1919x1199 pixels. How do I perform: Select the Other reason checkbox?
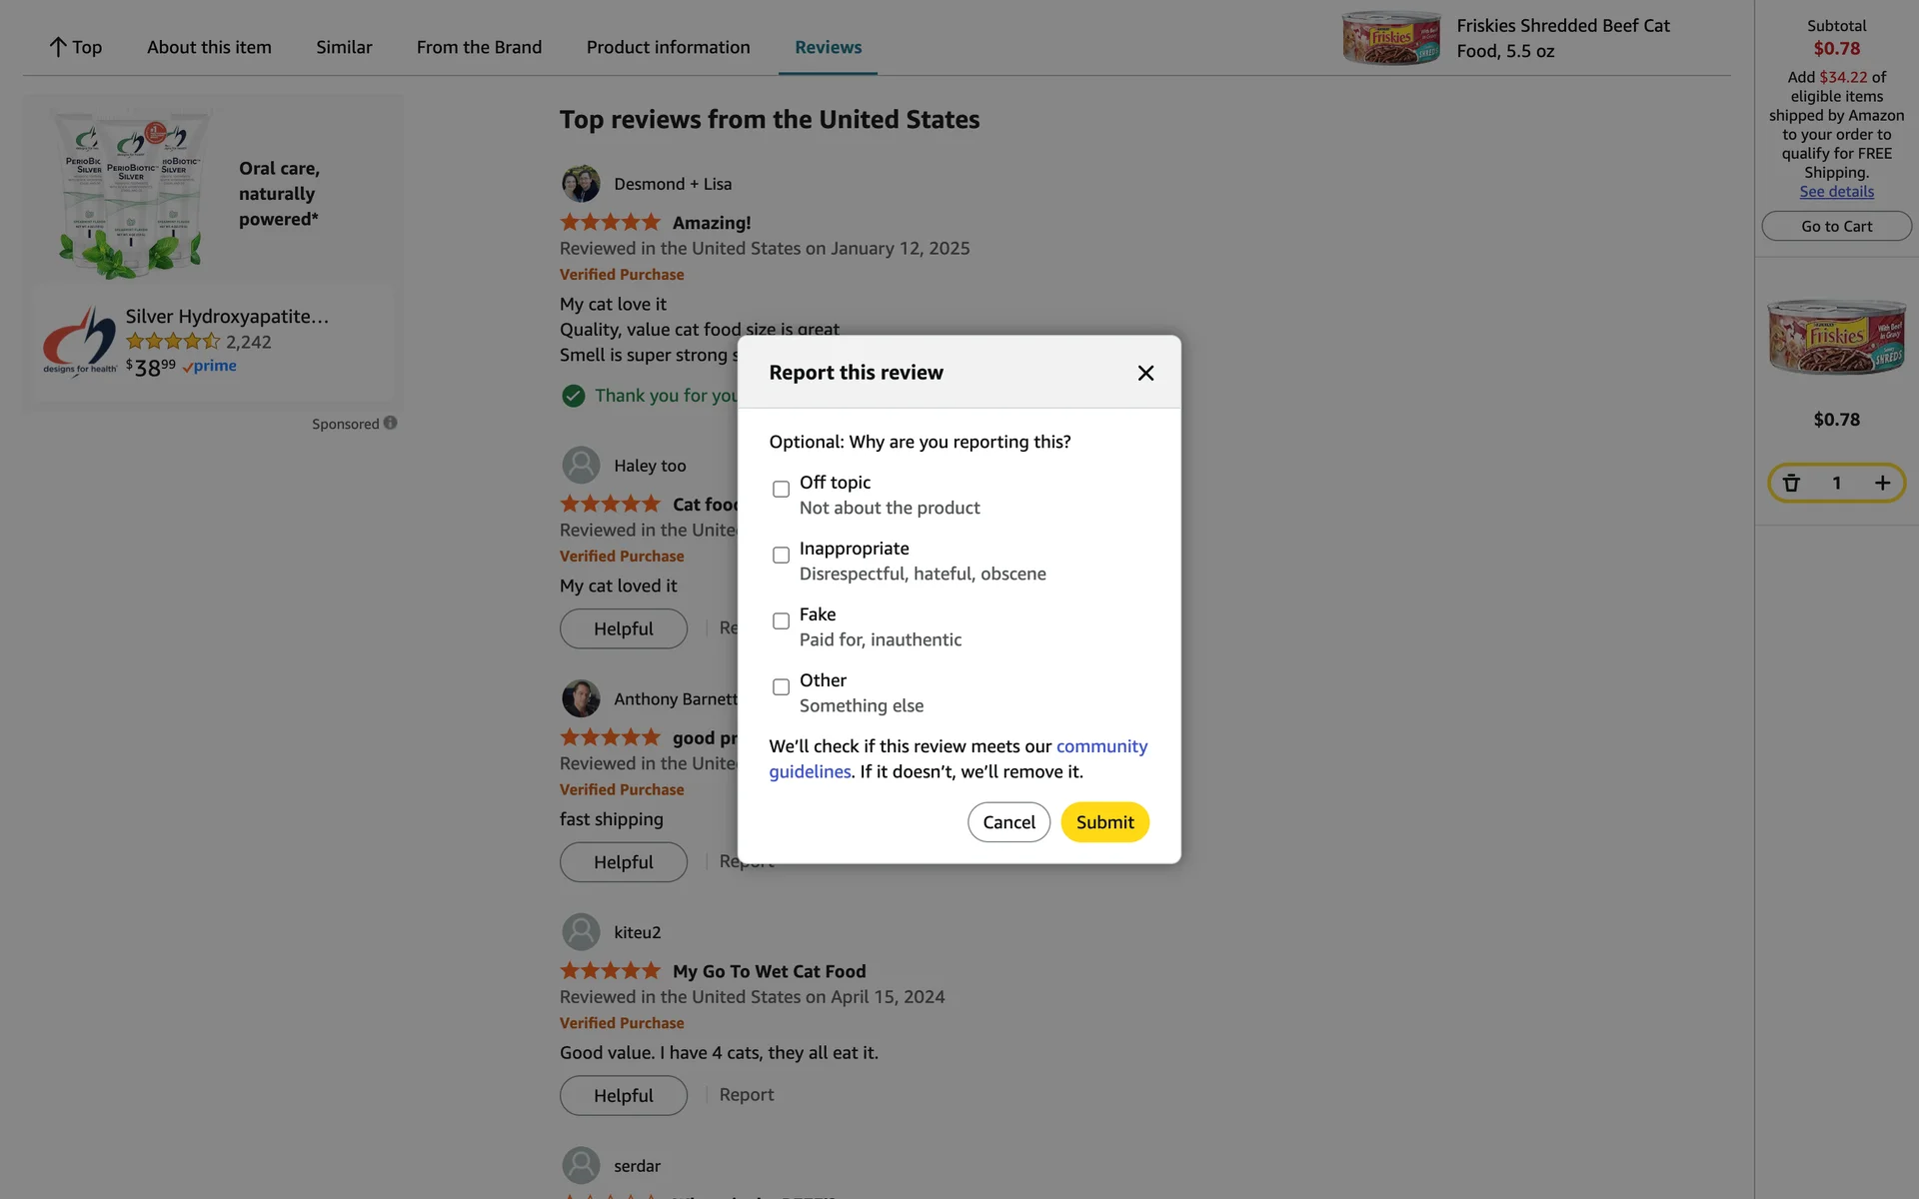click(x=781, y=686)
